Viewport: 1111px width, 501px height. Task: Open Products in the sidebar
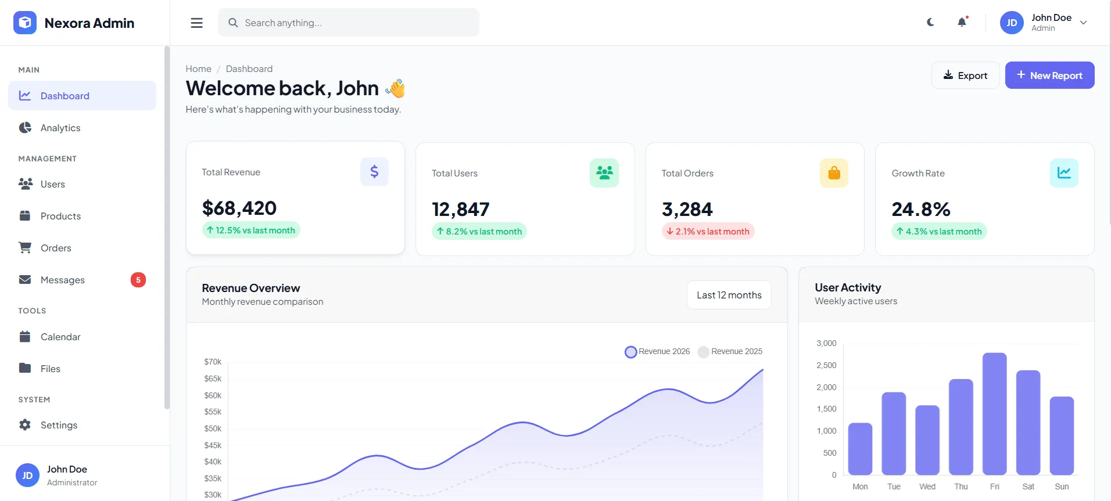82,216
